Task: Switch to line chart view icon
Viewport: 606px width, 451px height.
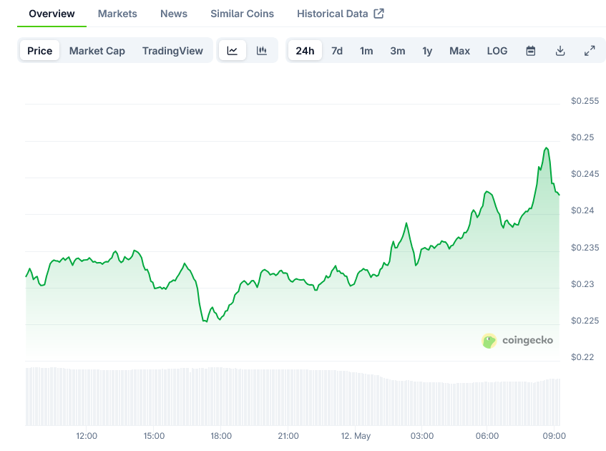Action: [x=233, y=51]
